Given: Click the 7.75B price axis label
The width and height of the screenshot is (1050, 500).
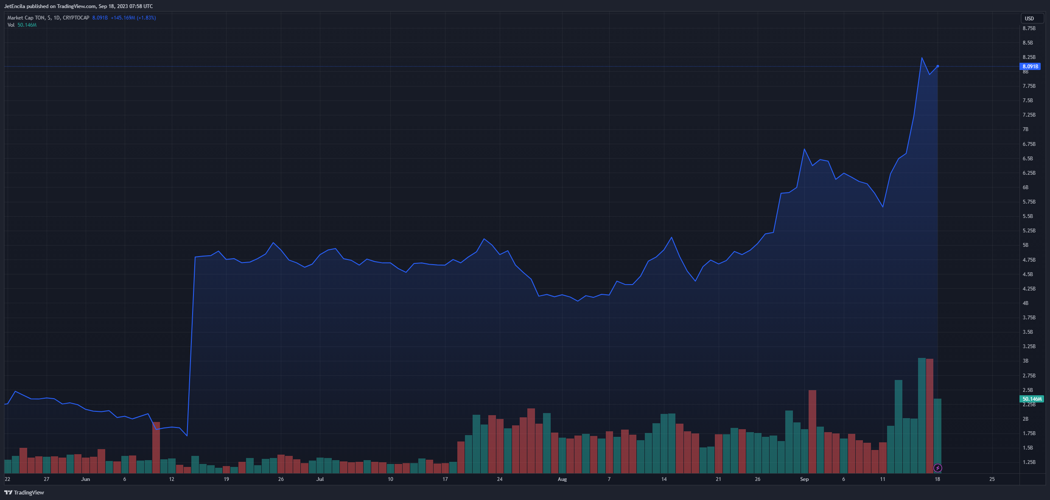Looking at the screenshot, I should click(x=1029, y=86).
